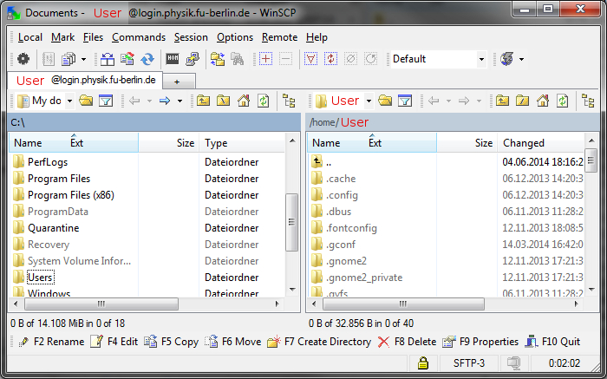Click local panel forward arrow
Screen dimensions: 607x379
(165, 101)
